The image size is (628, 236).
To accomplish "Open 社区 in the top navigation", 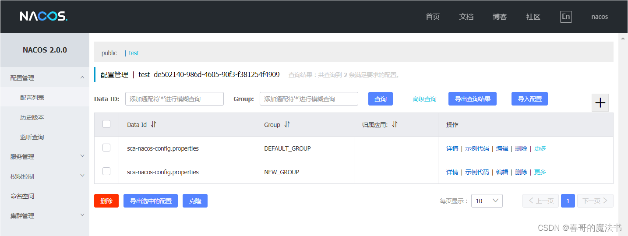I will click(x=533, y=17).
